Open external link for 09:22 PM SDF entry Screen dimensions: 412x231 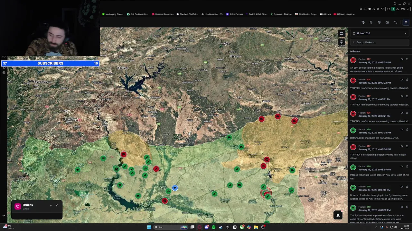coord(407,80)
